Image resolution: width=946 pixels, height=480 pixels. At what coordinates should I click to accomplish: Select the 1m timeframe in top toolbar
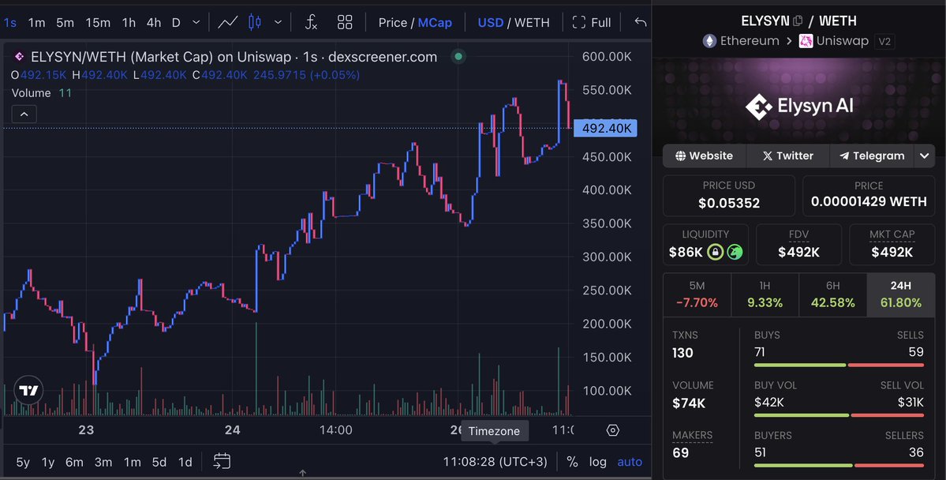[x=37, y=22]
